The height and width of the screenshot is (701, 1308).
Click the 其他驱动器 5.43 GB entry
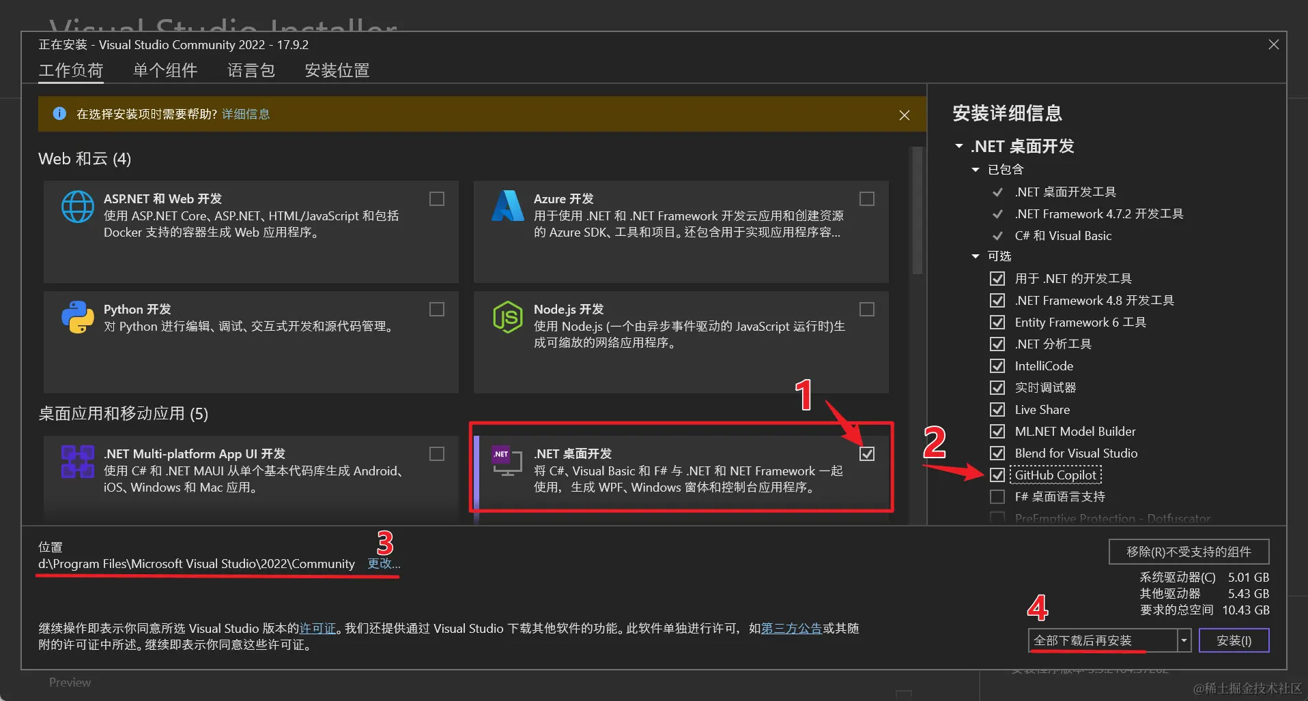tap(1205, 593)
